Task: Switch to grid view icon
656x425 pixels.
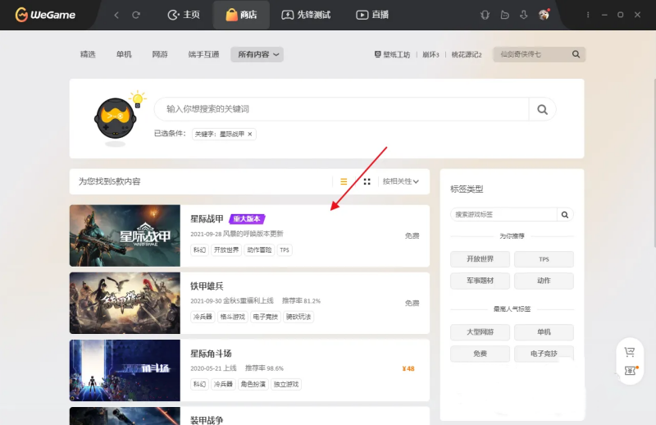Action: (367, 181)
